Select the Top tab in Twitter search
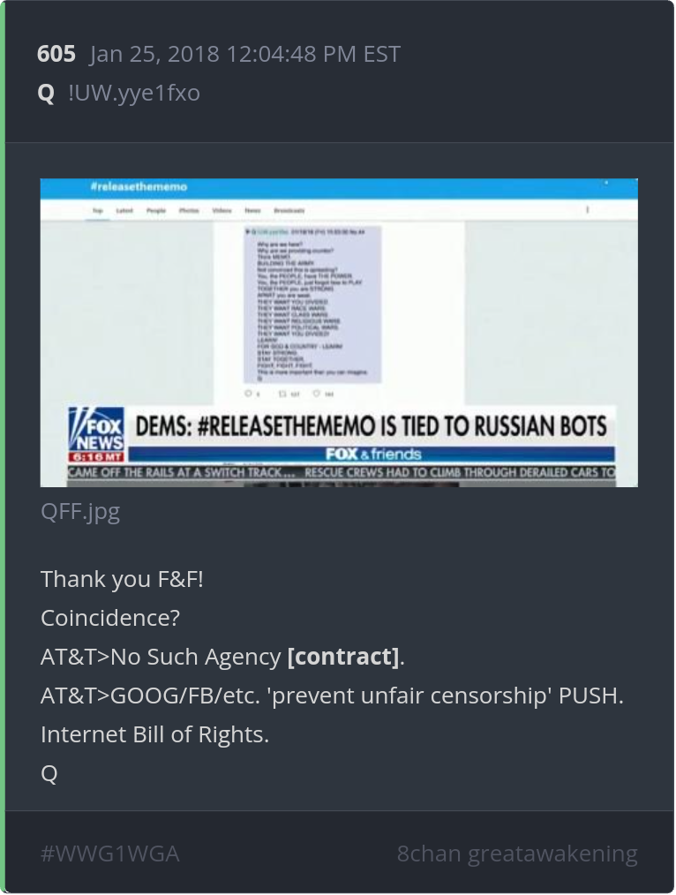This screenshot has width=676, height=895. point(98,211)
